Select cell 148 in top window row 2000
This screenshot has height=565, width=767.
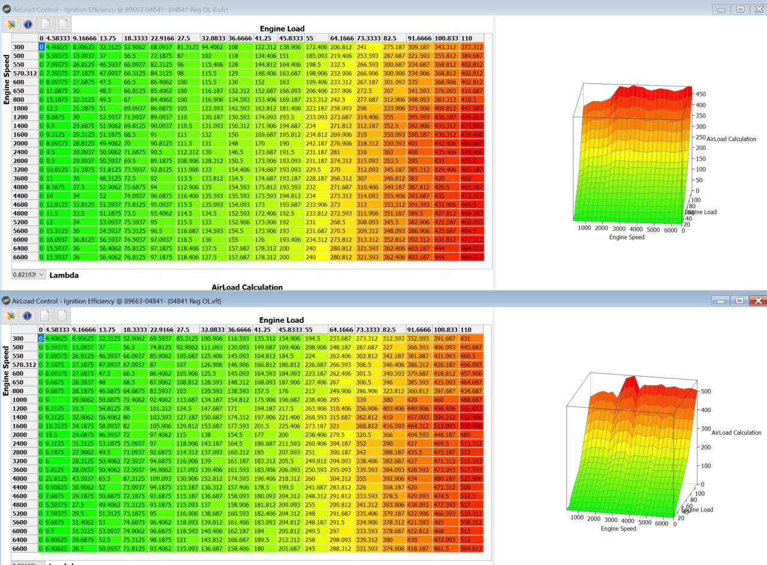[240, 144]
